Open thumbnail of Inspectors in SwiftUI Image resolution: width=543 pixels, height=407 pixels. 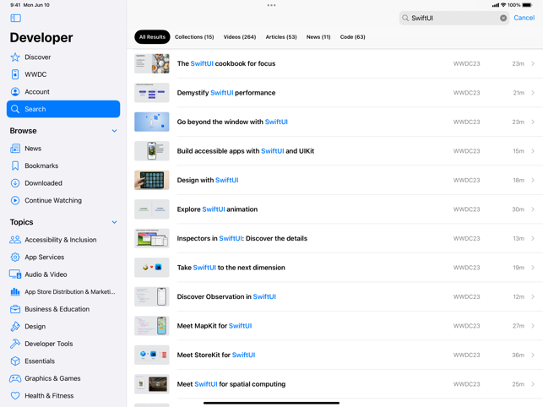(x=152, y=238)
